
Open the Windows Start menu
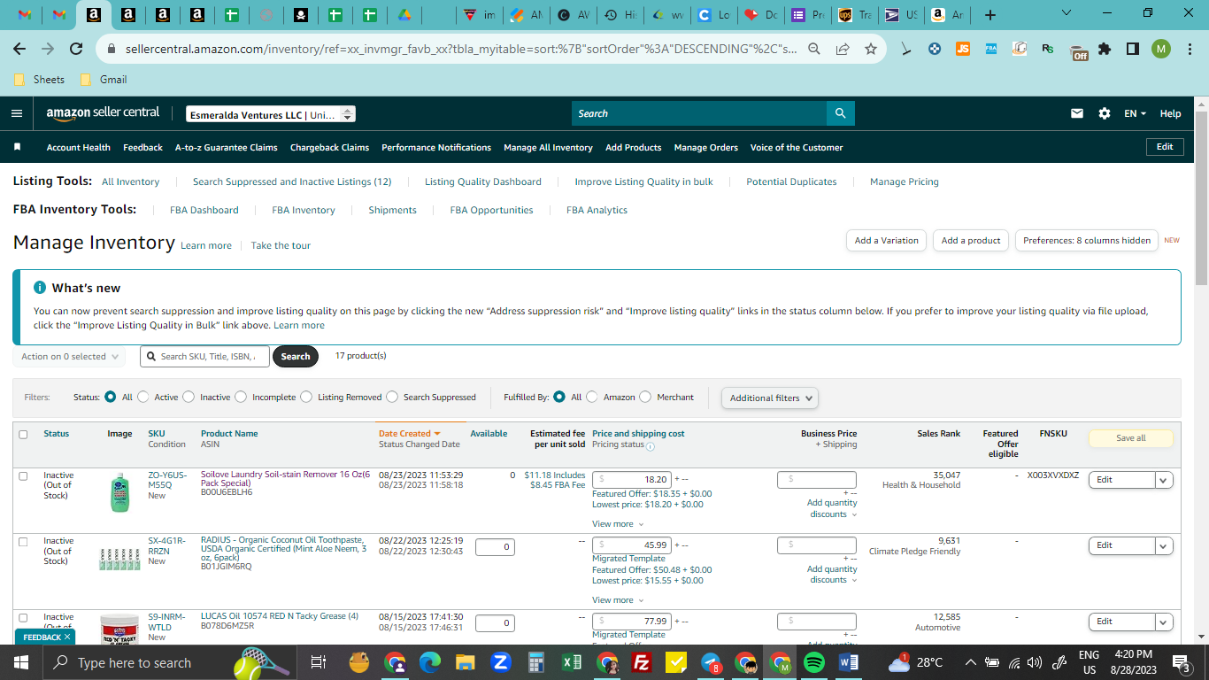point(21,662)
